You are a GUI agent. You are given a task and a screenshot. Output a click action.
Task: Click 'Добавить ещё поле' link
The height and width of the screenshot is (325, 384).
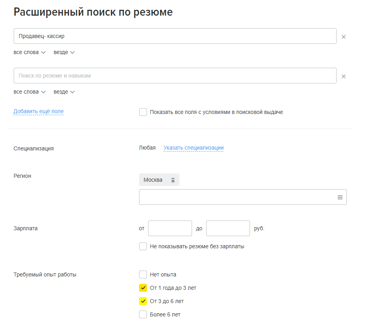point(38,111)
